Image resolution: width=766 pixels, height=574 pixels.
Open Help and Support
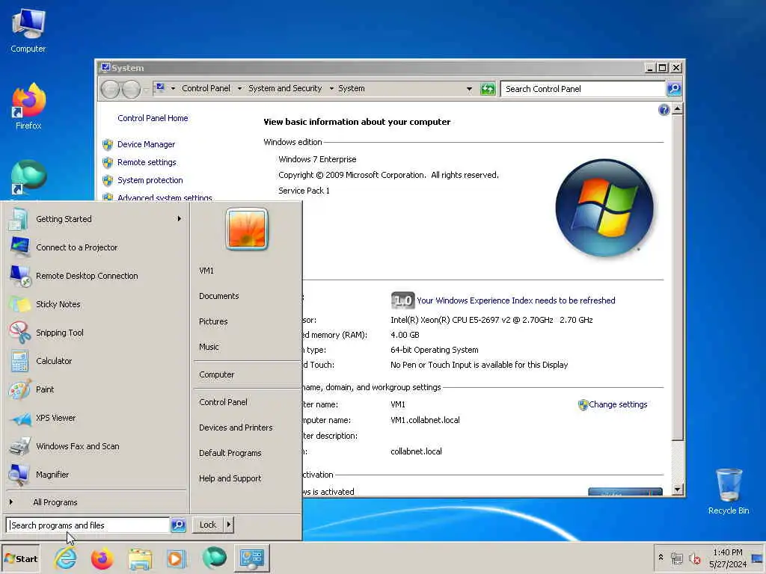coord(230,478)
